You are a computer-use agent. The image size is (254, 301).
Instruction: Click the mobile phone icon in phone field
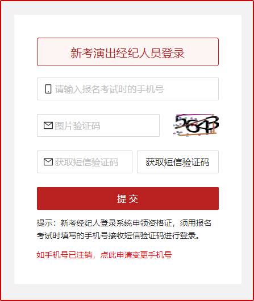click(x=48, y=89)
